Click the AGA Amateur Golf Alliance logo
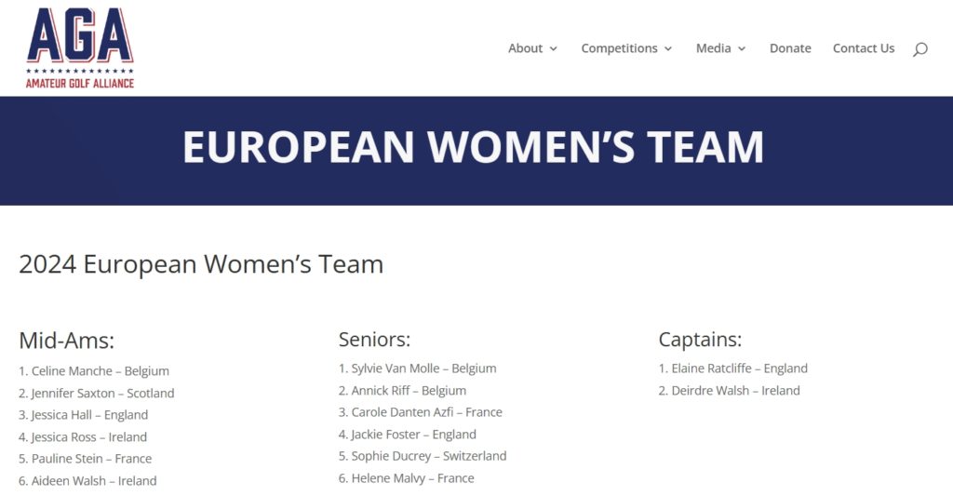The height and width of the screenshot is (496, 953). pos(80,48)
